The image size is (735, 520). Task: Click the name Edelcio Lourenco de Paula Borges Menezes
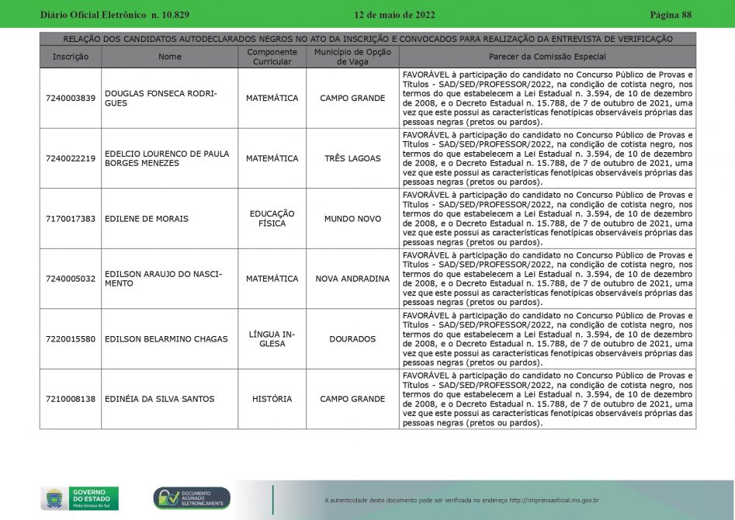click(167, 158)
